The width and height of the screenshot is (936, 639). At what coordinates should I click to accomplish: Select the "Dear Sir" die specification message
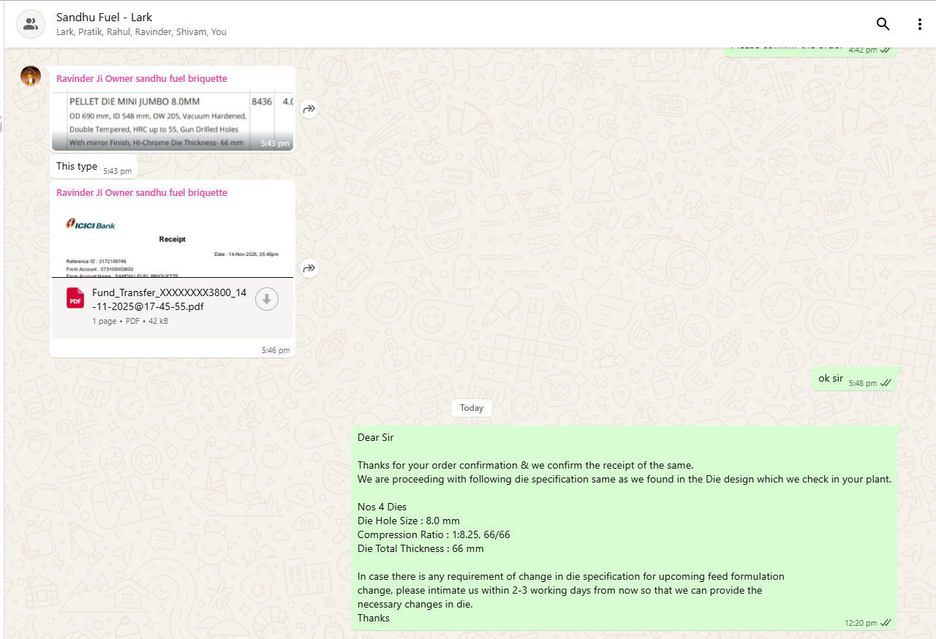(624, 526)
